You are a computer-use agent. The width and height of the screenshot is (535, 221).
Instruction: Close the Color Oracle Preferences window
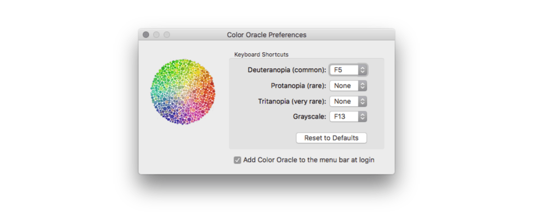(x=146, y=35)
